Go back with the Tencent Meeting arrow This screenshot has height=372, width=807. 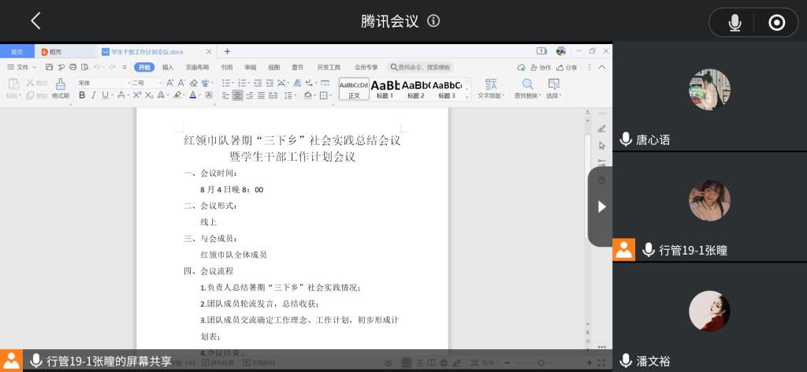(35, 21)
